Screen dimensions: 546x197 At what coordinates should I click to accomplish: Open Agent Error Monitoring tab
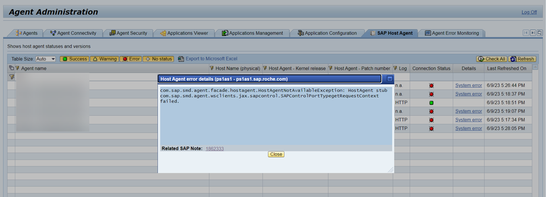tap(452, 33)
